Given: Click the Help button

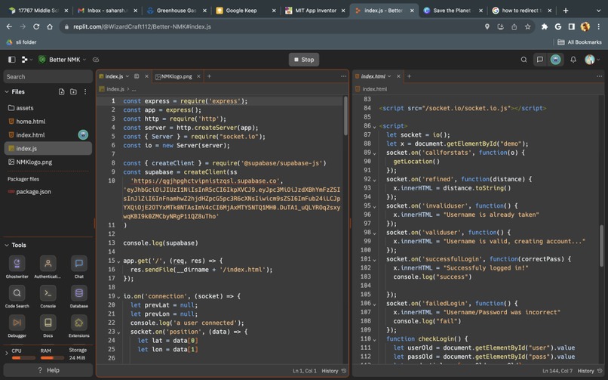Looking at the screenshot, I should [x=48, y=370].
